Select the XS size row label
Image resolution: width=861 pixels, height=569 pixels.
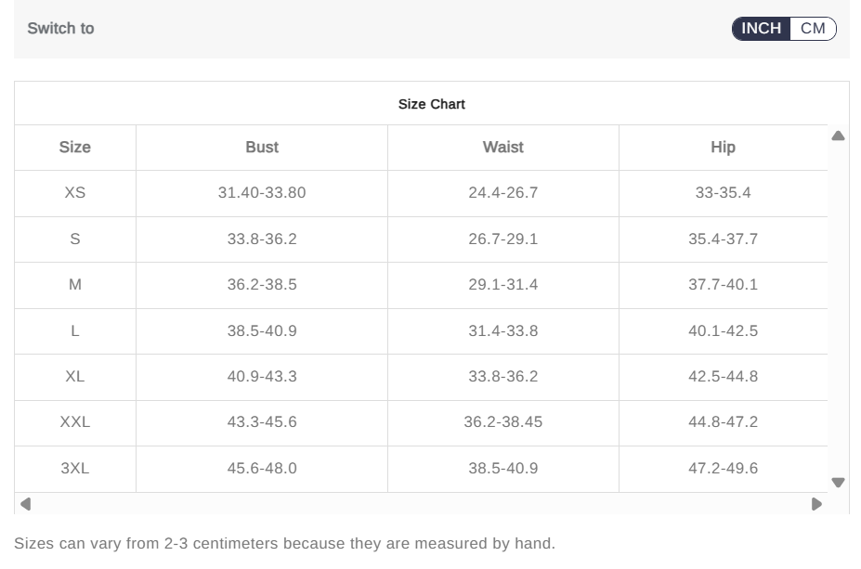click(x=75, y=192)
